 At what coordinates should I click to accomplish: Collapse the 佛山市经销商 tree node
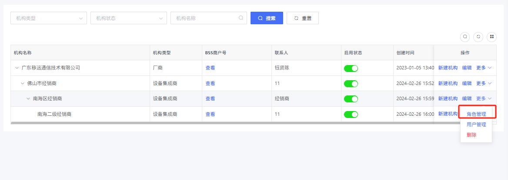pyautogui.click(x=23, y=83)
